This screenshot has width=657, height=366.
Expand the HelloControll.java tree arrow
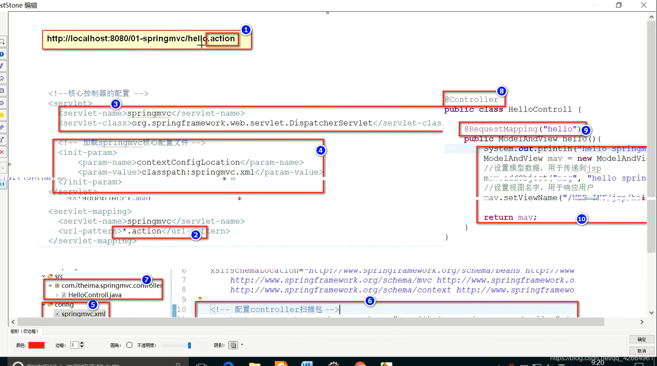[x=57, y=295]
